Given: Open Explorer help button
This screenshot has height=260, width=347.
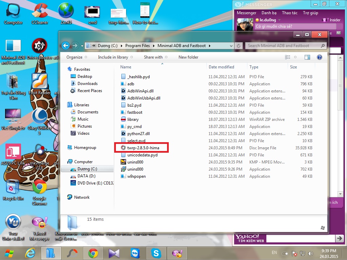Looking at the screenshot, I should tap(319, 57).
